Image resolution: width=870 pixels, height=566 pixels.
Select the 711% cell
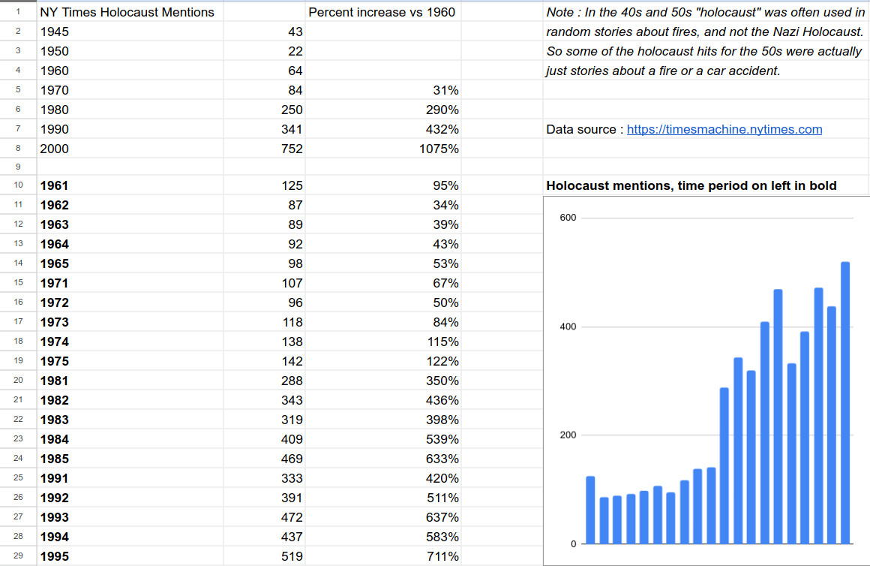pos(383,556)
